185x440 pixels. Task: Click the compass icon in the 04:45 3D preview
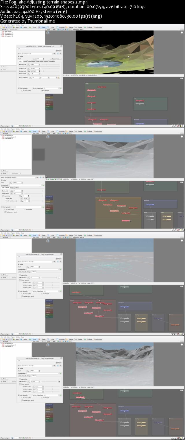click(x=48, y=241)
